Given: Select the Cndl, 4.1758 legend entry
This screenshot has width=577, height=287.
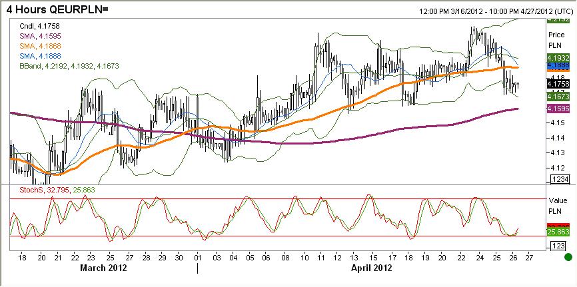Looking at the screenshot, I should pos(39,26).
